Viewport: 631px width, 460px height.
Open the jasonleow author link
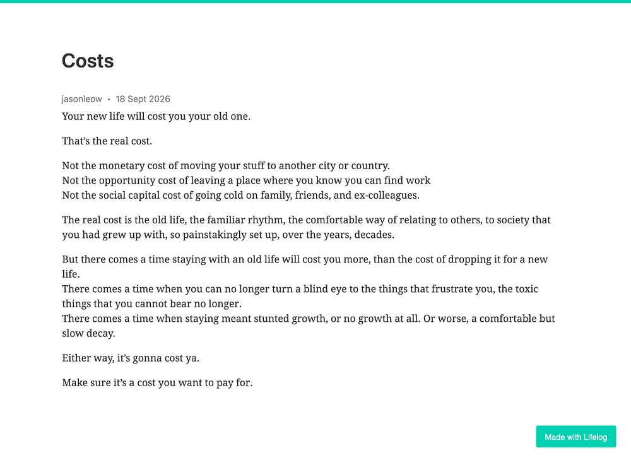tap(81, 99)
